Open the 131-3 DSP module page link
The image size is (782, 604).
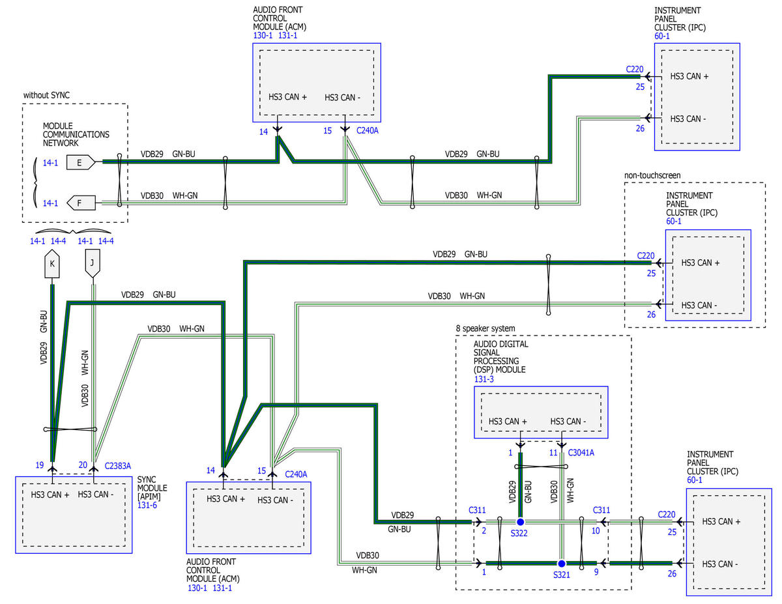[483, 378]
